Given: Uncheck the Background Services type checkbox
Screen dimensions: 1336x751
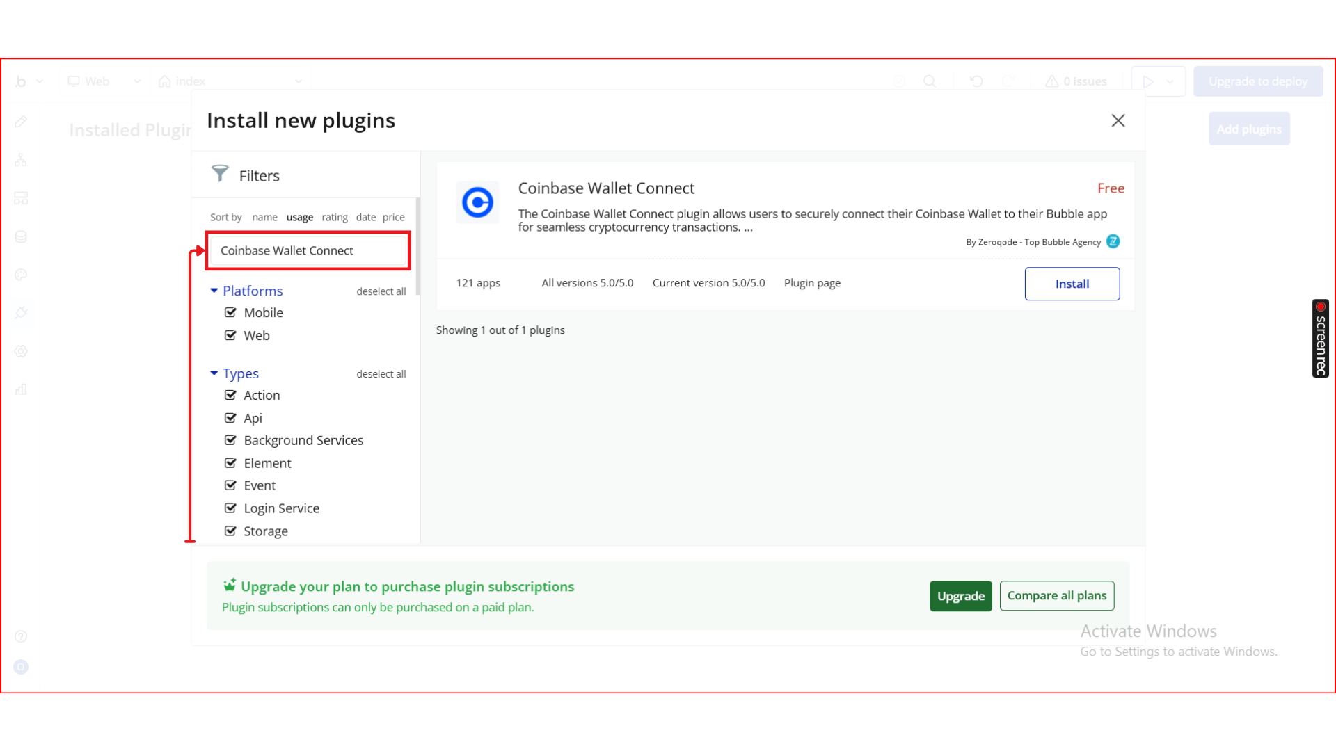Looking at the screenshot, I should [230, 440].
